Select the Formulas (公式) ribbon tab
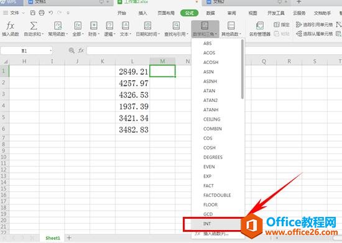 [189, 13]
